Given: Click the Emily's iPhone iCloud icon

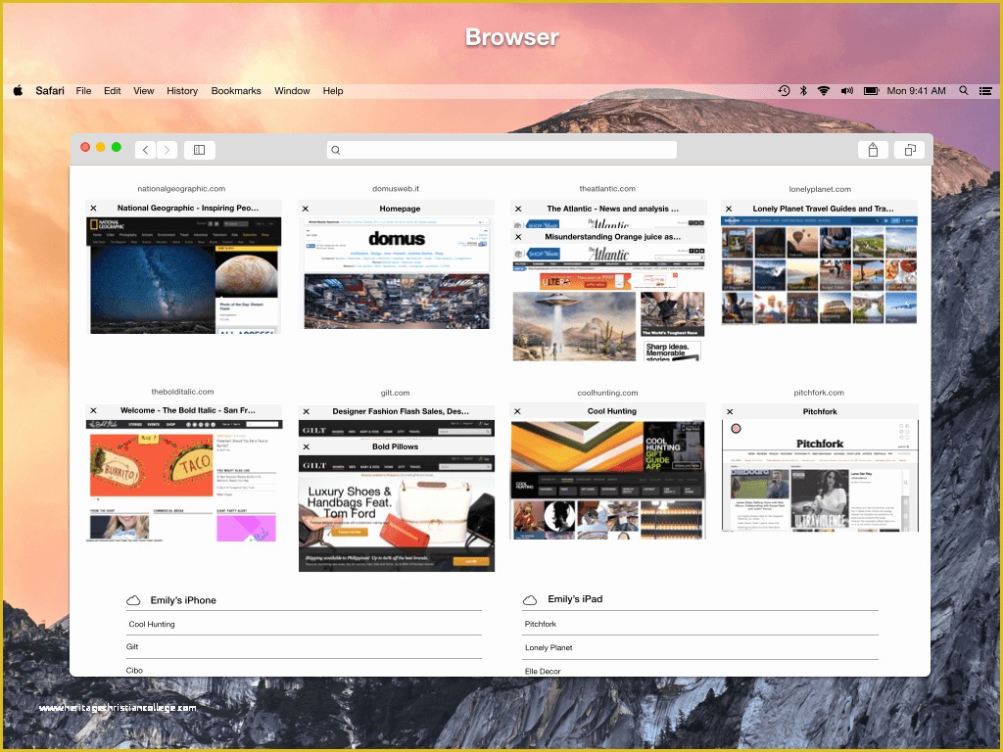Looking at the screenshot, I should [x=133, y=600].
